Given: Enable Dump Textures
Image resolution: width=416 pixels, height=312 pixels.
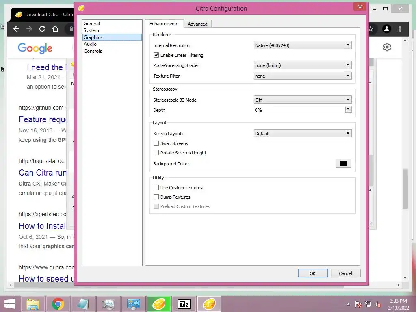Looking at the screenshot, I should [156, 197].
